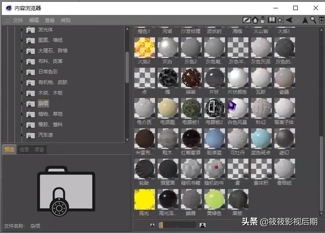The image size is (325, 233).
Task: Select the 熔岩 material thumbnail
Action: click(x=191, y=78)
